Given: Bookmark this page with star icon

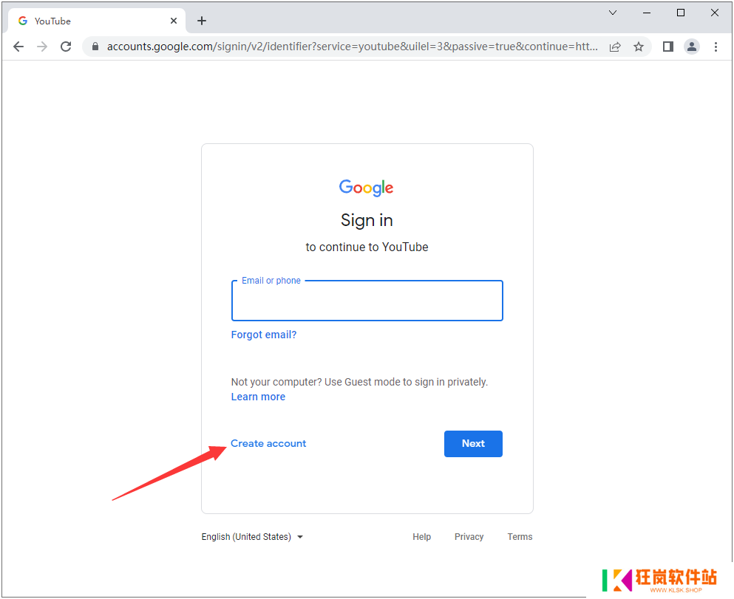Looking at the screenshot, I should [x=639, y=47].
